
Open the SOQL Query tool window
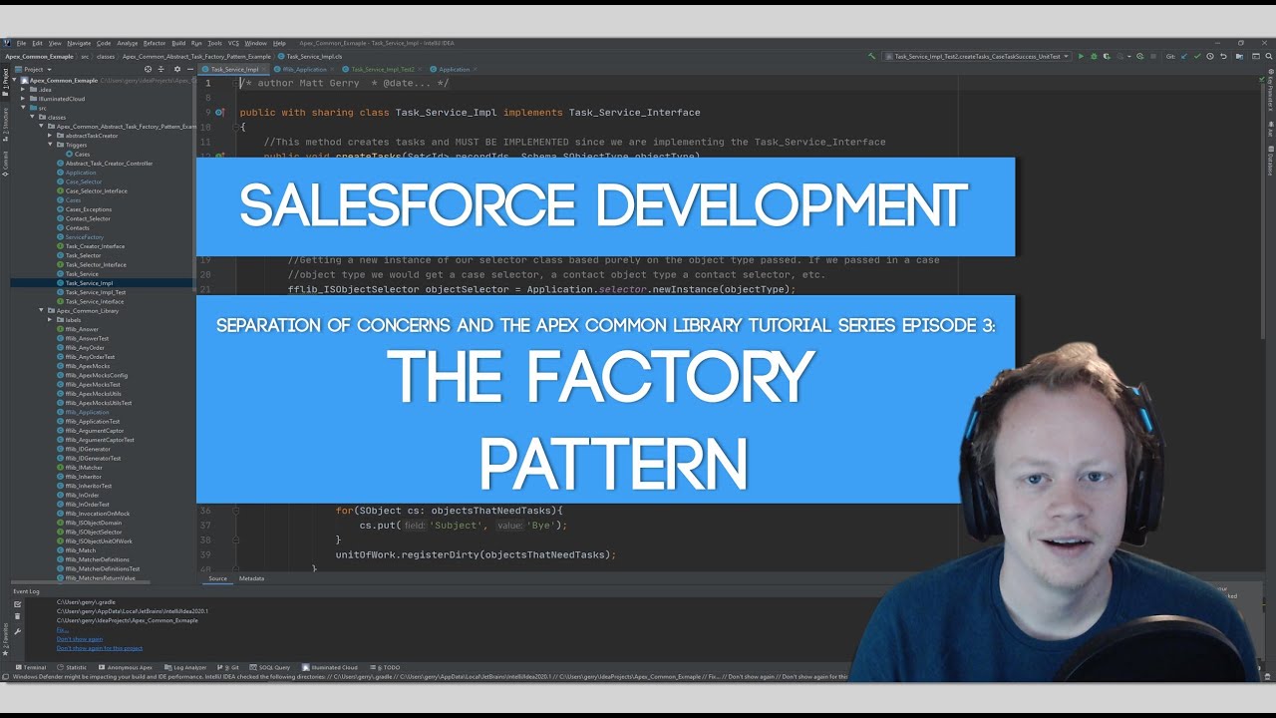point(271,667)
